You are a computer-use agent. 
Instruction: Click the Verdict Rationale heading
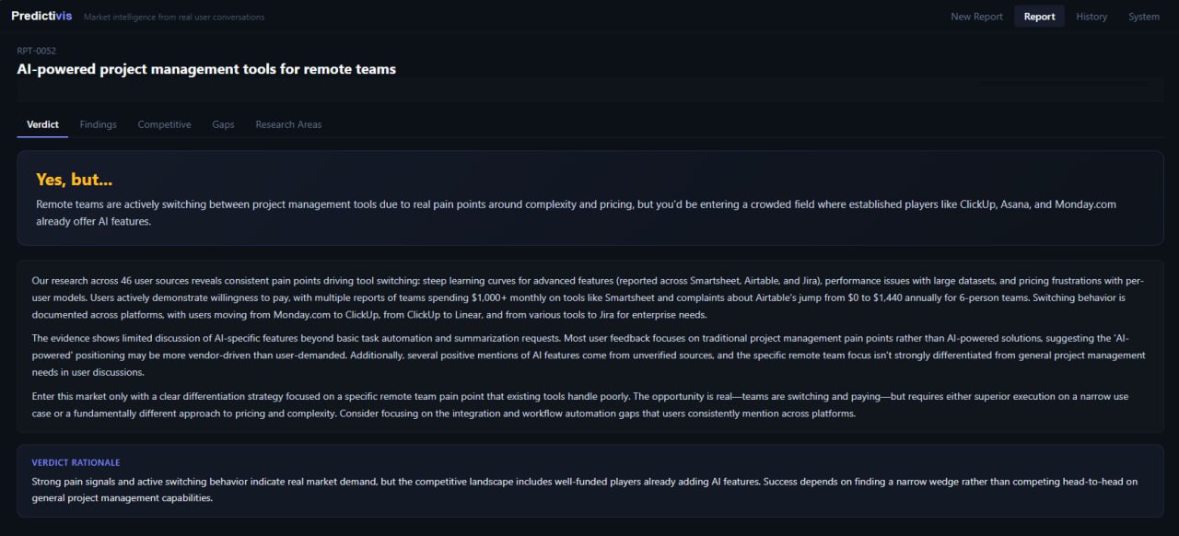point(76,462)
